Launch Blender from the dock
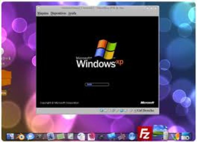 click(x=20, y=136)
